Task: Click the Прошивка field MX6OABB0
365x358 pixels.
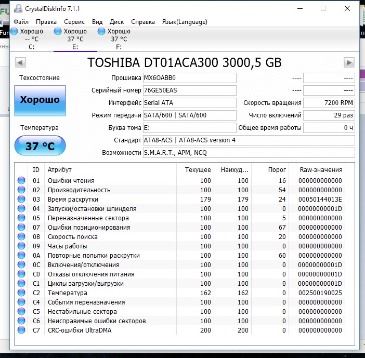Action: [x=189, y=78]
